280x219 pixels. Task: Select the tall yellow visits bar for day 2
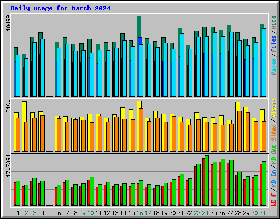point(25,111)
